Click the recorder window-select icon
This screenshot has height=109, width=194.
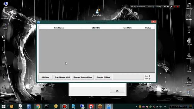(132, 7)
